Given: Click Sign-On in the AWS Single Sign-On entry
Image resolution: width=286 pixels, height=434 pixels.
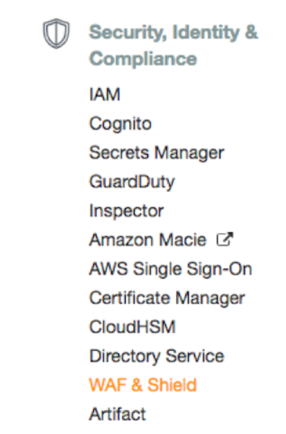Looking at the screenshot, I should coord(220,269).
